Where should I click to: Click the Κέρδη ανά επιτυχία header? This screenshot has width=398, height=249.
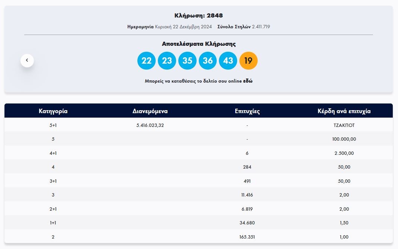point(344,111)
